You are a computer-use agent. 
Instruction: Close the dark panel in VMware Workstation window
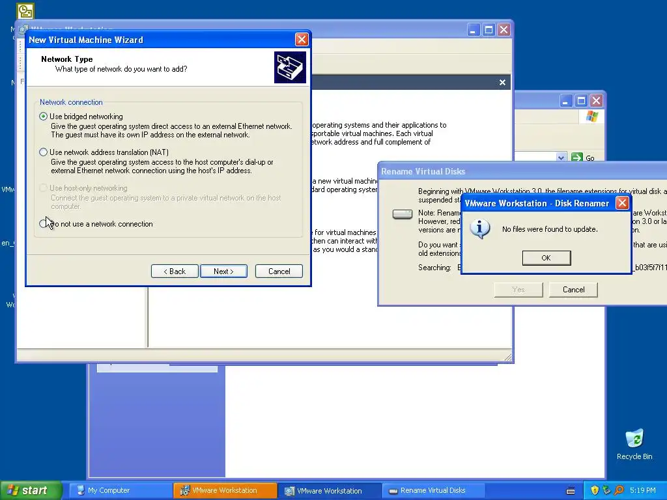click(x=502, y=83)
